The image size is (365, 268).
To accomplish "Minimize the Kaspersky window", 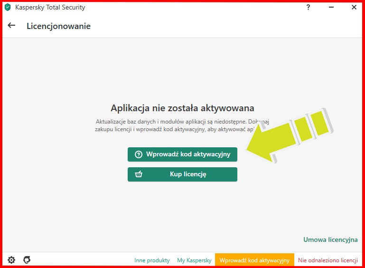I will pyautogui.click(x=331, y=7).
